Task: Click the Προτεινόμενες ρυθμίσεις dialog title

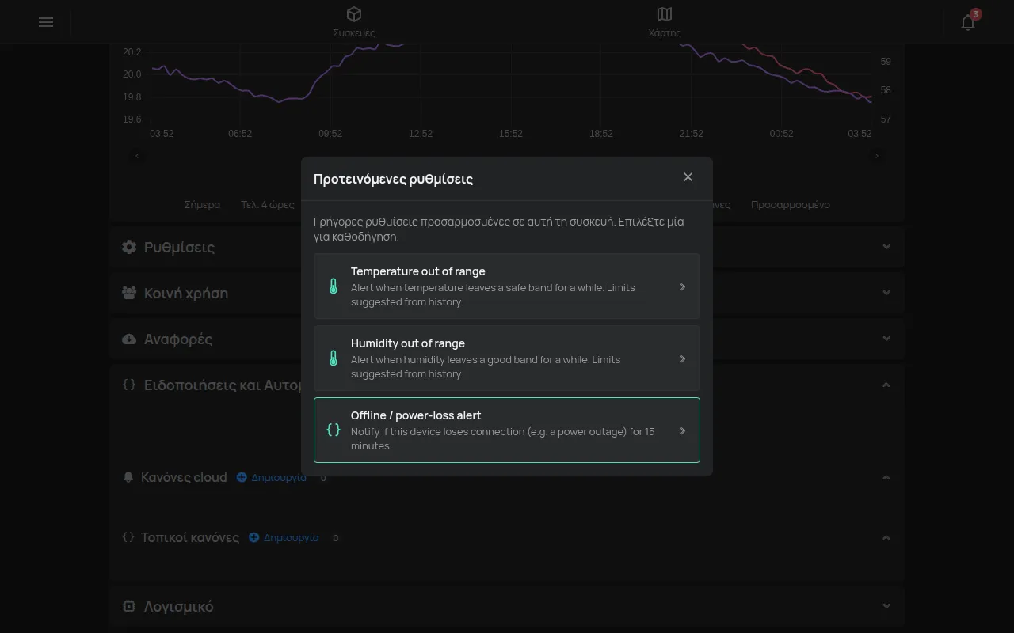Action: 393,179
